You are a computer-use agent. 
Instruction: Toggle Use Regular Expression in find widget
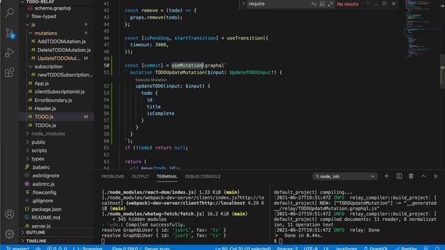(x=330, y=4)
